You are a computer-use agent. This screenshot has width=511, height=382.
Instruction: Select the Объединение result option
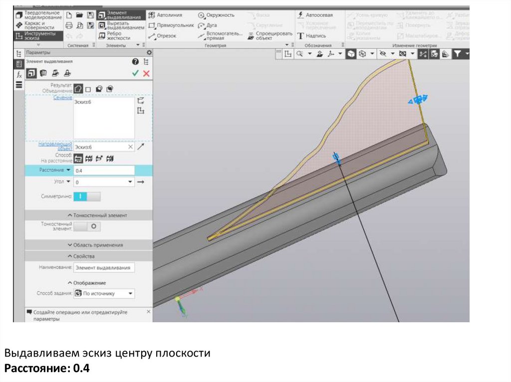click(x=78, y=89)
